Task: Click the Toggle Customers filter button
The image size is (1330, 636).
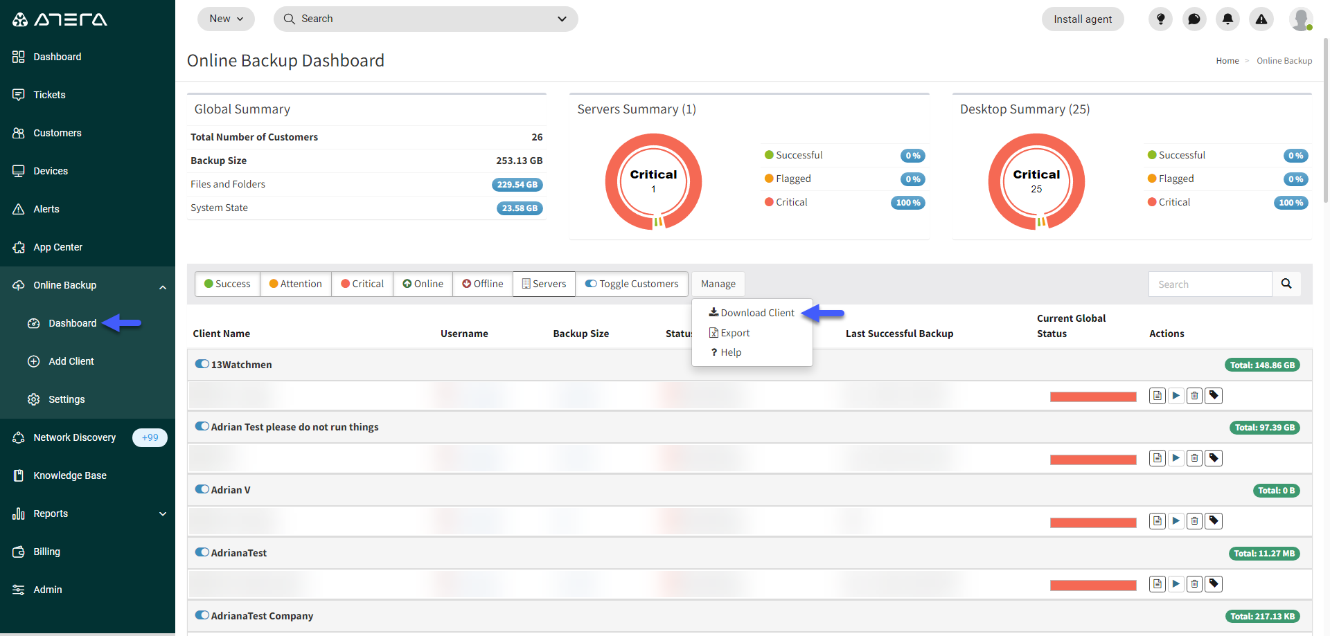Action: point(632,284)
